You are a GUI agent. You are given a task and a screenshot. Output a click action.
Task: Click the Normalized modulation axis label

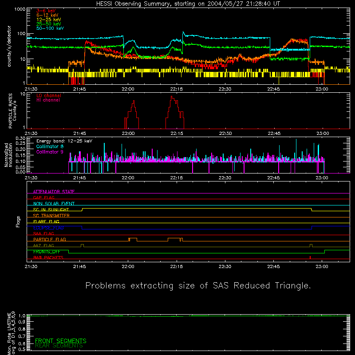coord(8,155)
